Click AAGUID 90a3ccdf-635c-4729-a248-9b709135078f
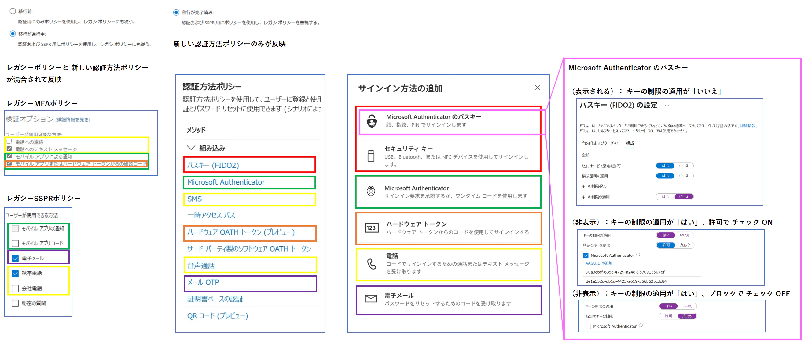 pyautogui.click(x=625, y=272)
